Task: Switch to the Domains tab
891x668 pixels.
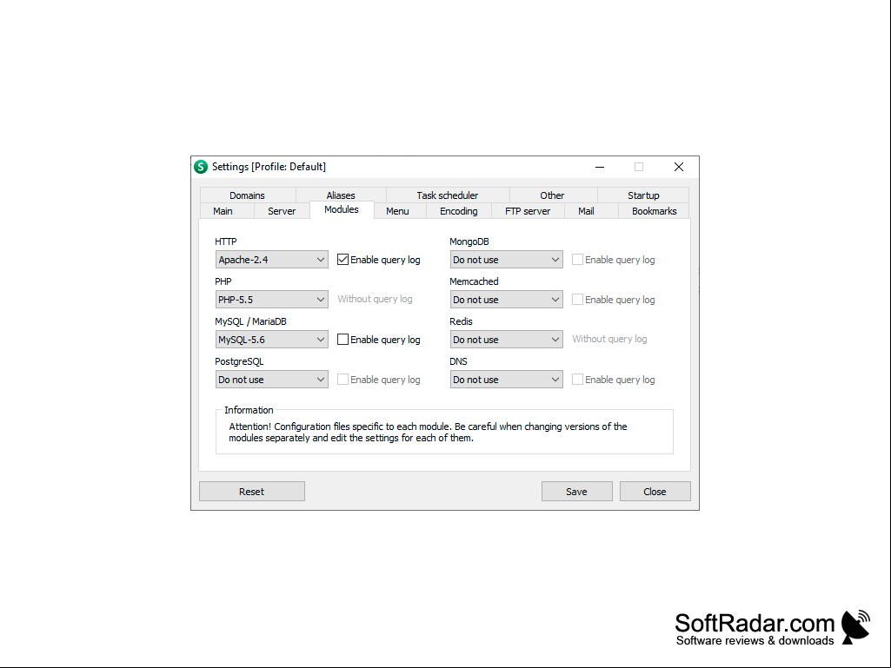Action: pos(247,195)
